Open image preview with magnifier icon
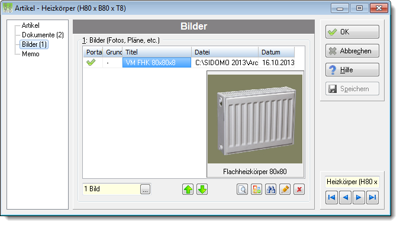Image resolution: width=400 pixels, height=225 pixels. [x=242, y=189]
